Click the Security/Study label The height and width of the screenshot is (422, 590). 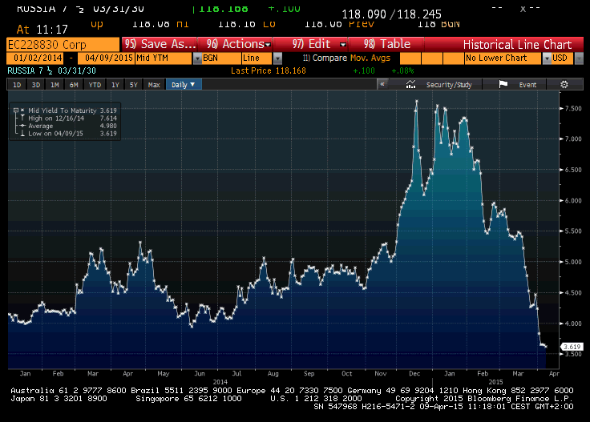click(449, 85)
